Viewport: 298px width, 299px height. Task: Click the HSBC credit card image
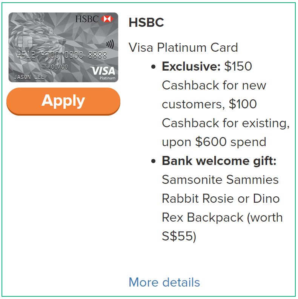(63, 47)
